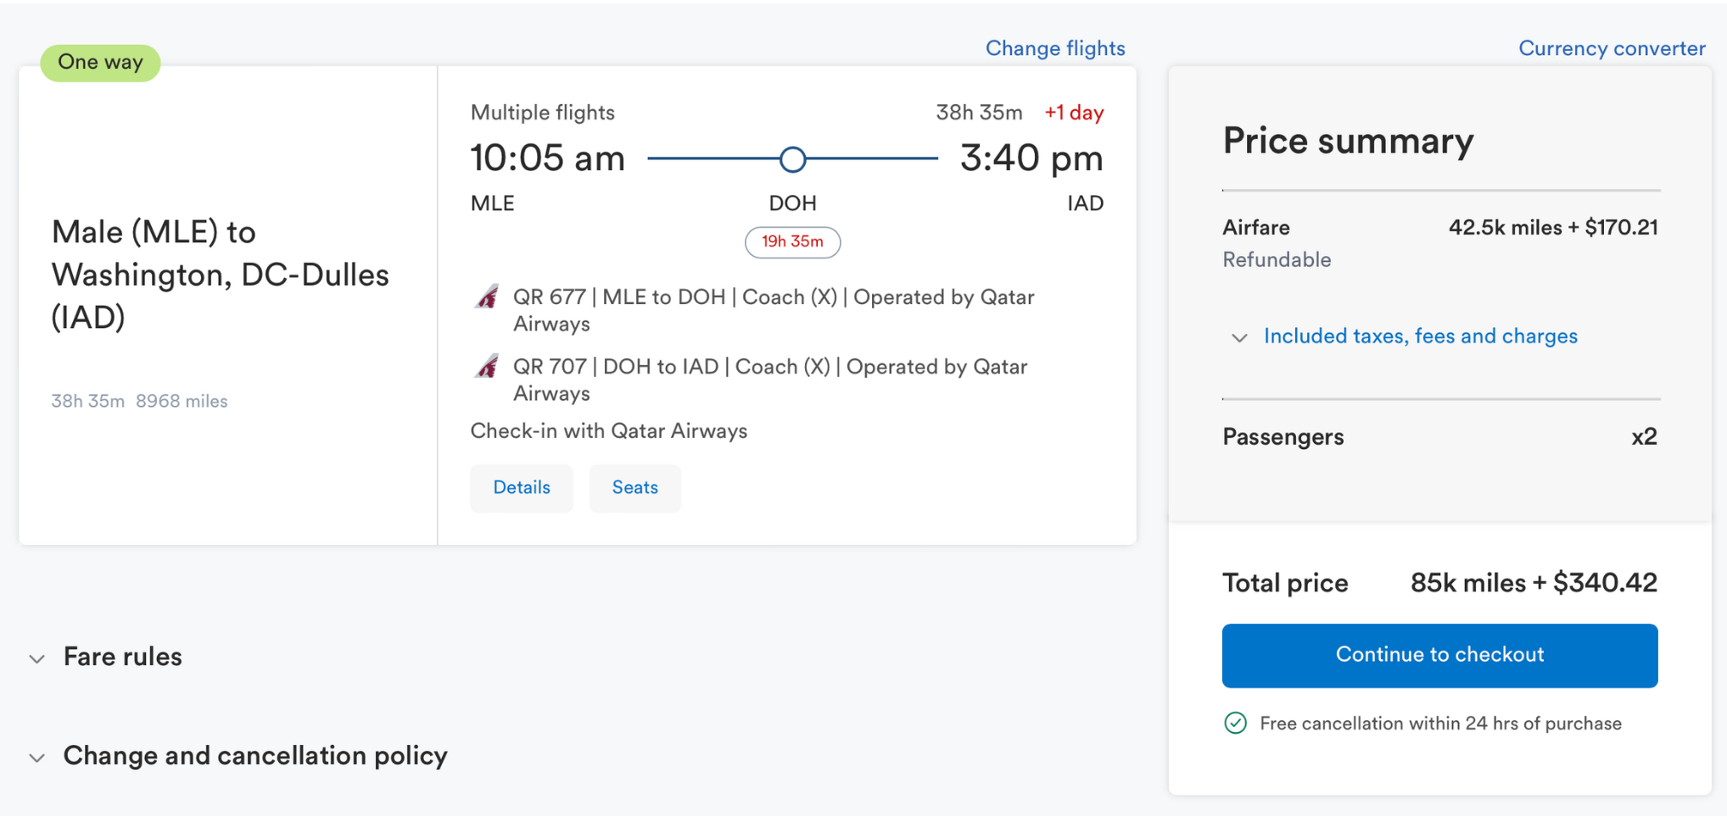Expand Fare rules chevron
The width and height of the screenshot is (1727, 816).
click(x=37, y=658)
